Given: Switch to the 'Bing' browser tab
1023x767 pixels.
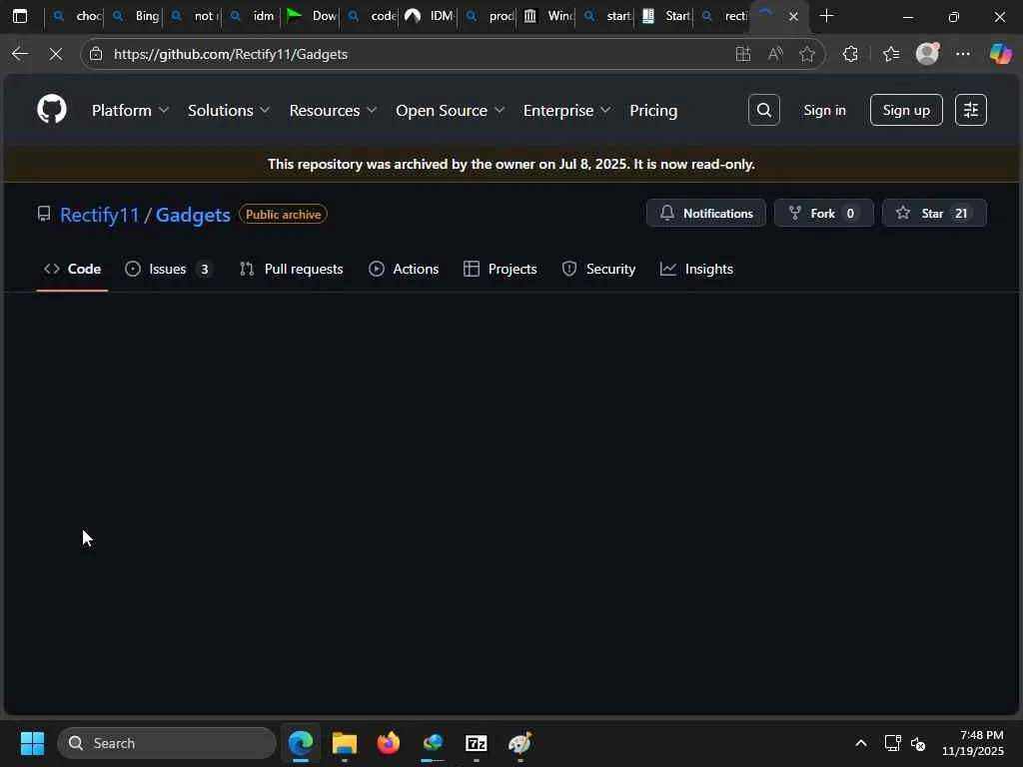Looking at the screenshot, I should 136,16.
